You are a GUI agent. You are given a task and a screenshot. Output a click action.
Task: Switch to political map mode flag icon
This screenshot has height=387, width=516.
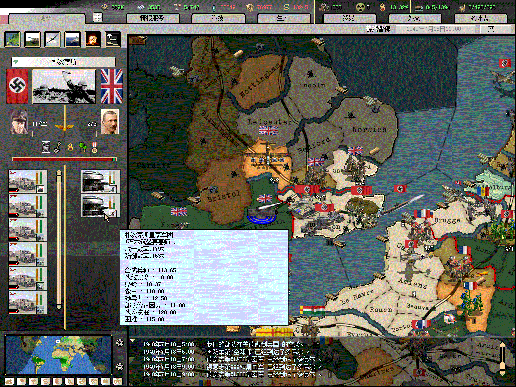click(x=21, y=382)
